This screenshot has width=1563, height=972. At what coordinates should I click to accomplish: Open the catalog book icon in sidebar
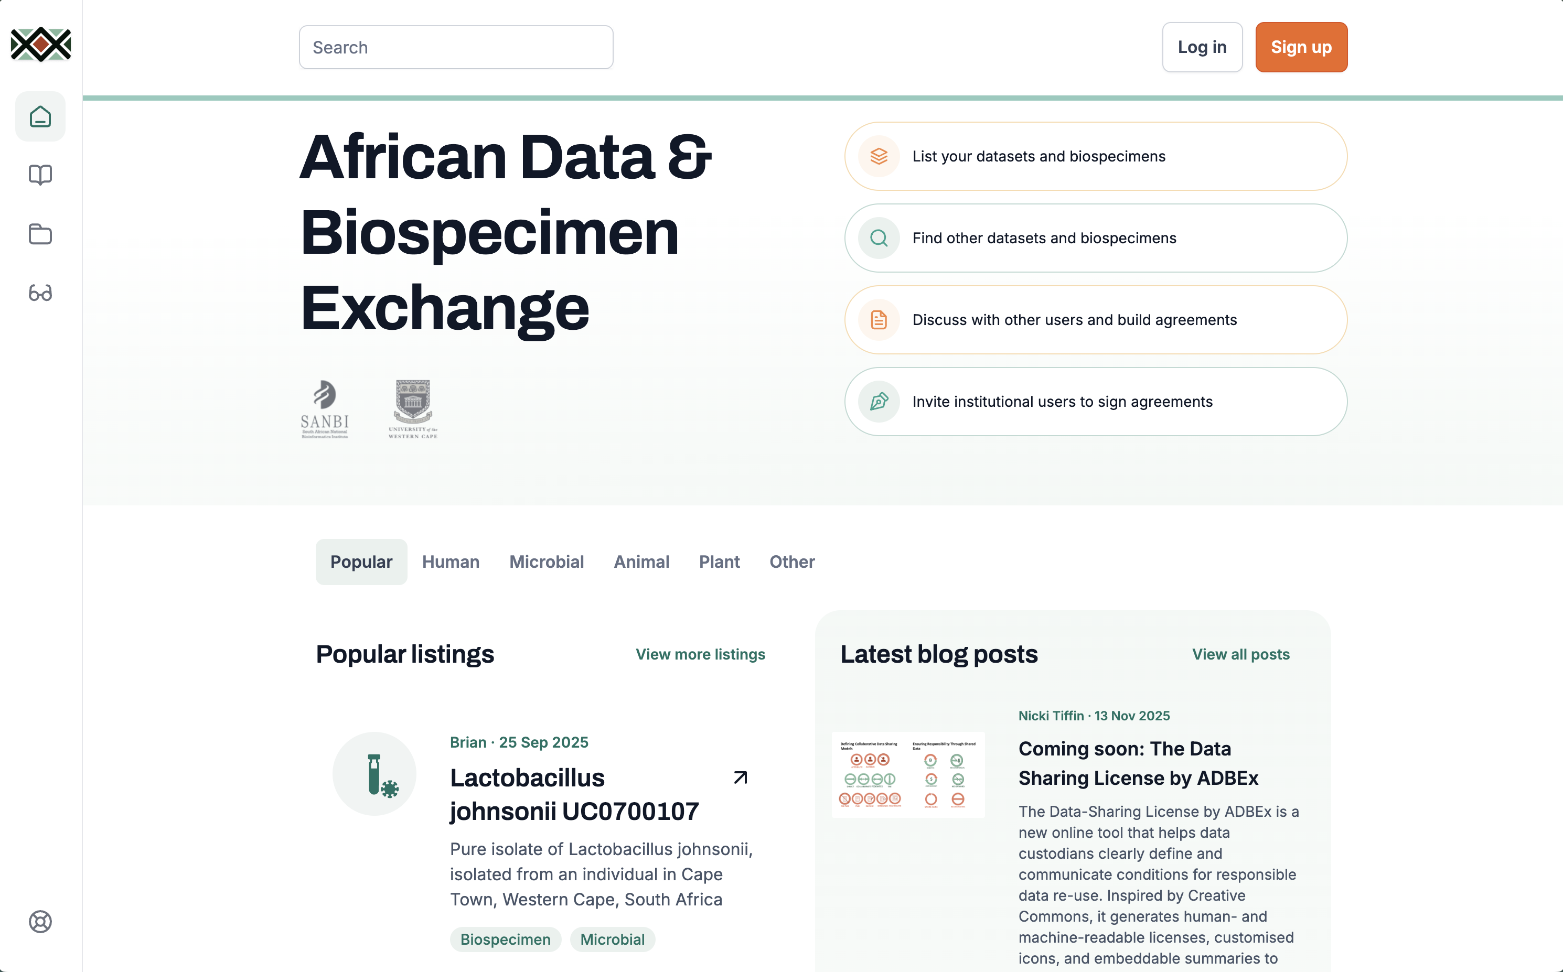pos(40,174)
